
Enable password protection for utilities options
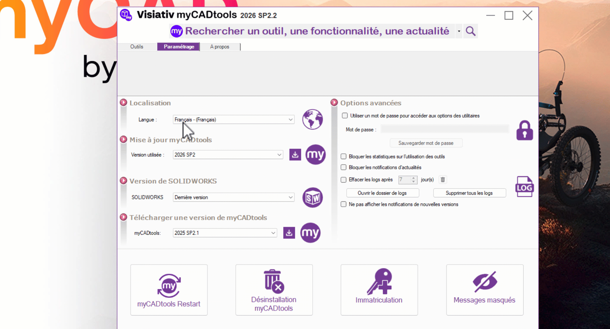point(345,116)
